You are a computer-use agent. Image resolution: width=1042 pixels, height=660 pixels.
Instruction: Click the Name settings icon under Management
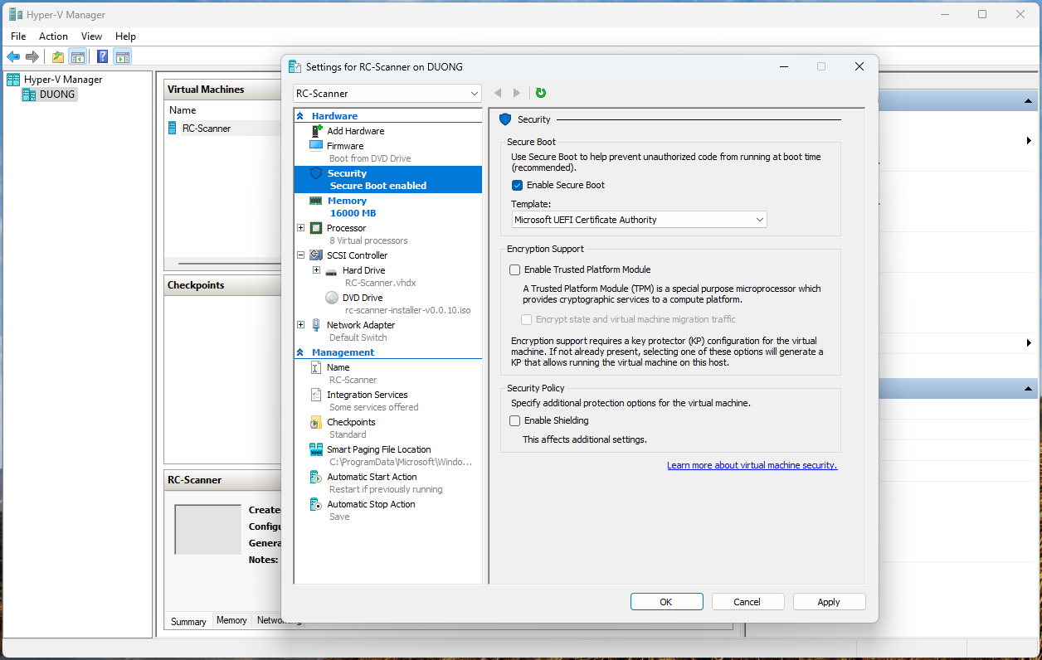tap(316, 367)
